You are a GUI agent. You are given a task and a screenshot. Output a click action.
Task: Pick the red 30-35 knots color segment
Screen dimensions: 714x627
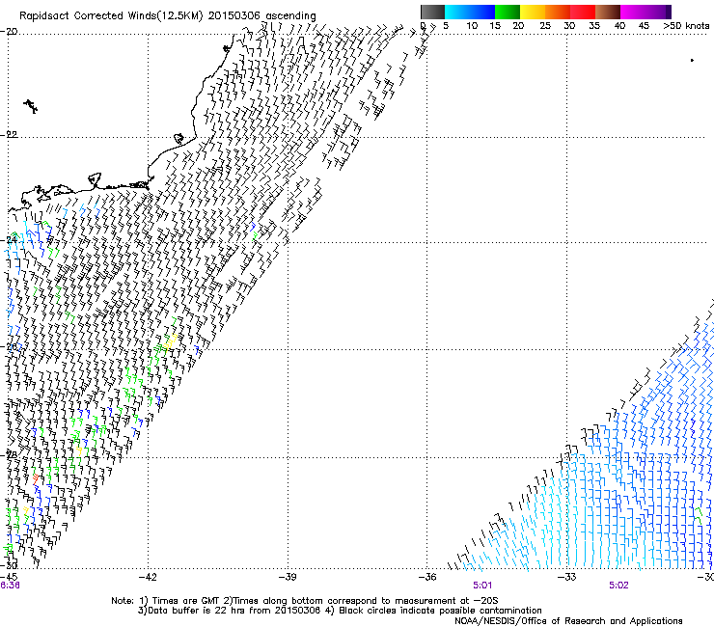(583, 12)
